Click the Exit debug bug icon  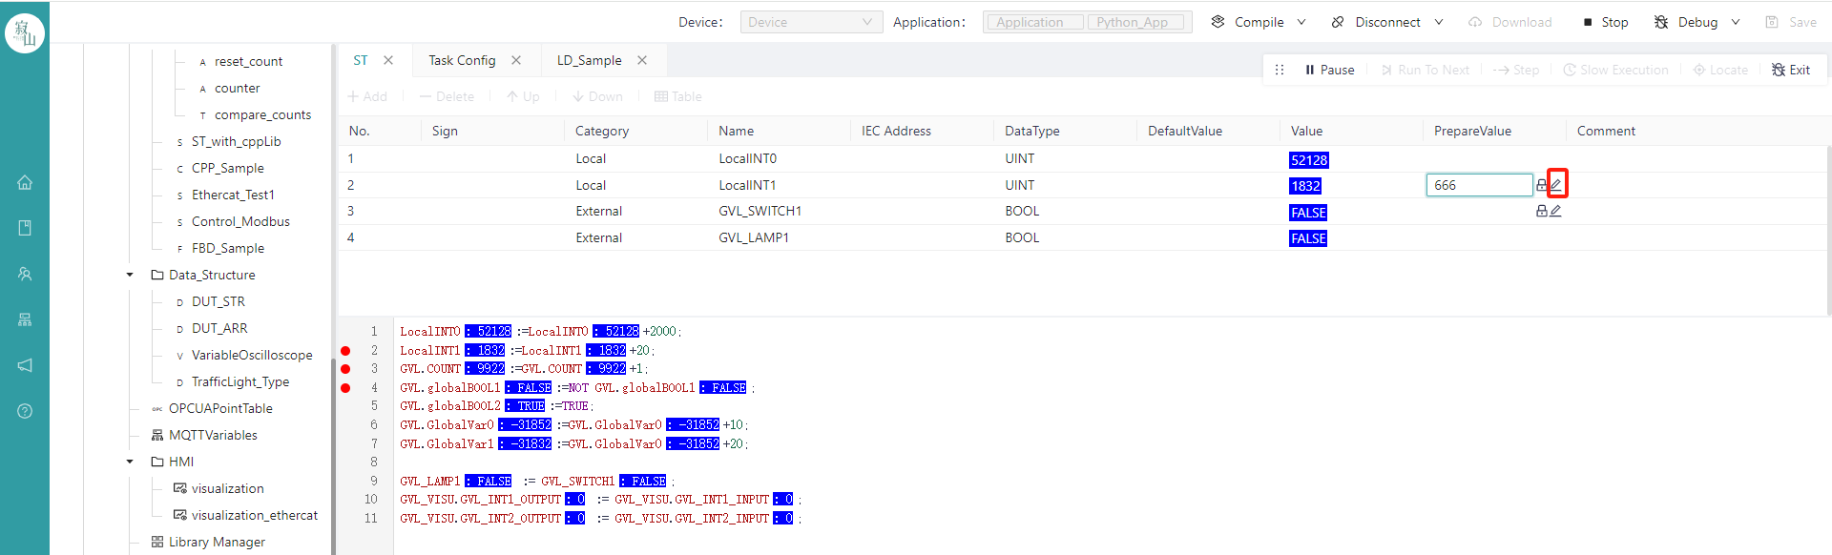1779,70
